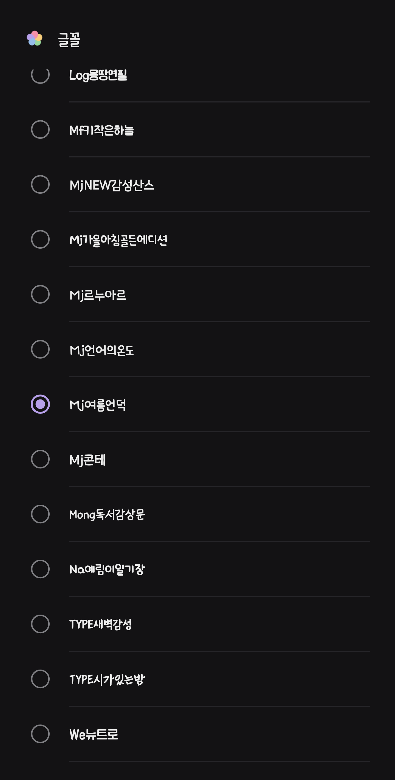Tap the MjNEW감성산스 font label

pyautogui.click(x=112, y=185)
